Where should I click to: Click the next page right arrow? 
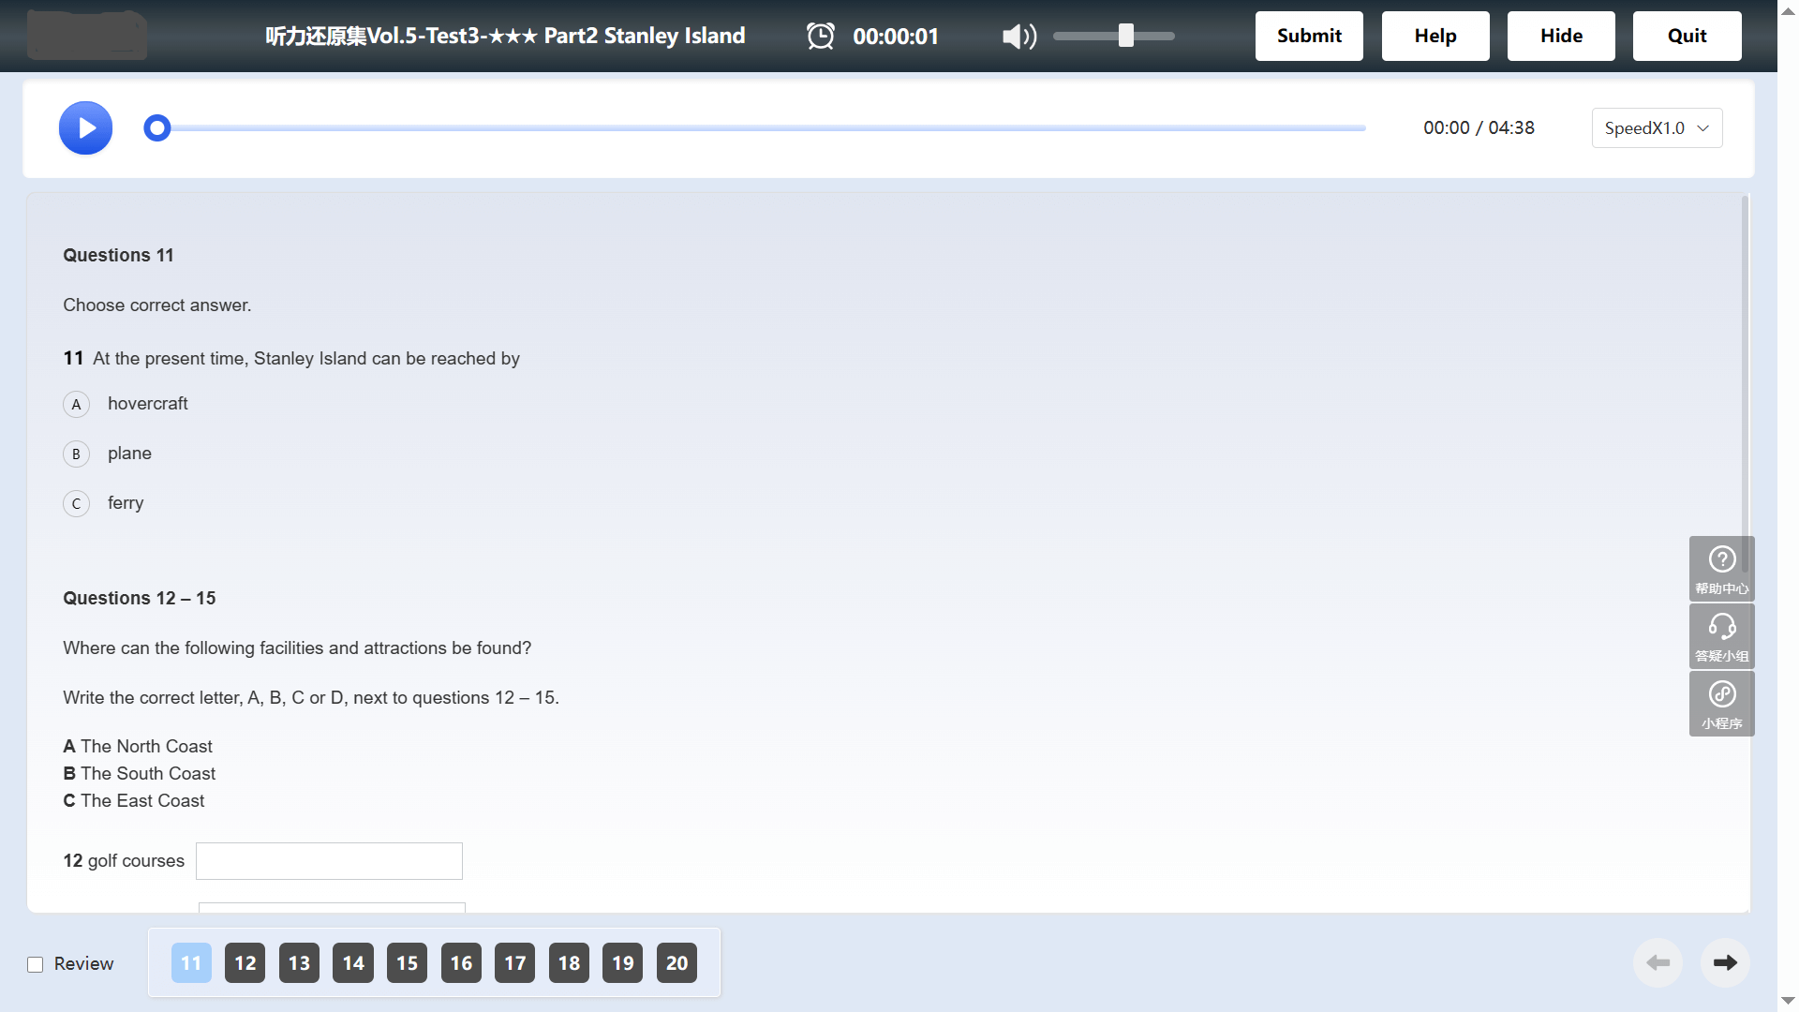(1725, 962)
